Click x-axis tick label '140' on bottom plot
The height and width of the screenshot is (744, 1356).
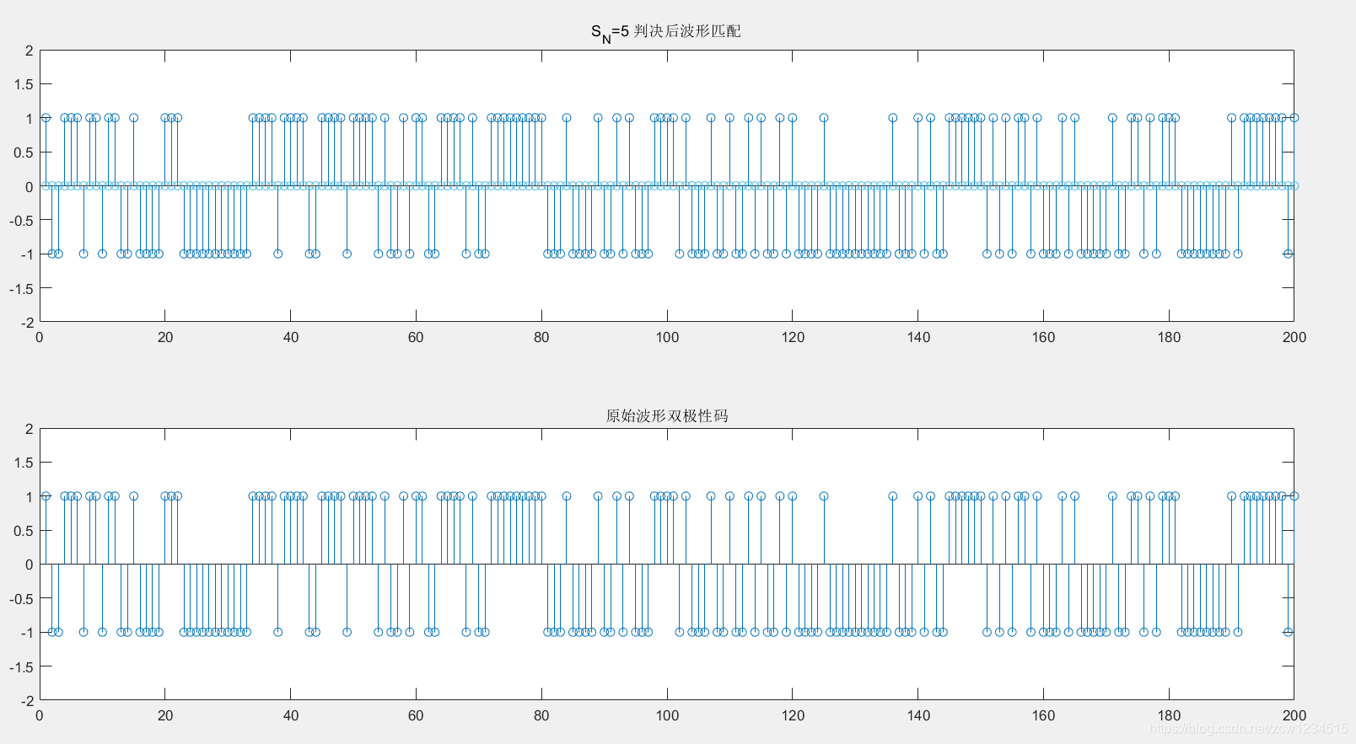point(918,715)
